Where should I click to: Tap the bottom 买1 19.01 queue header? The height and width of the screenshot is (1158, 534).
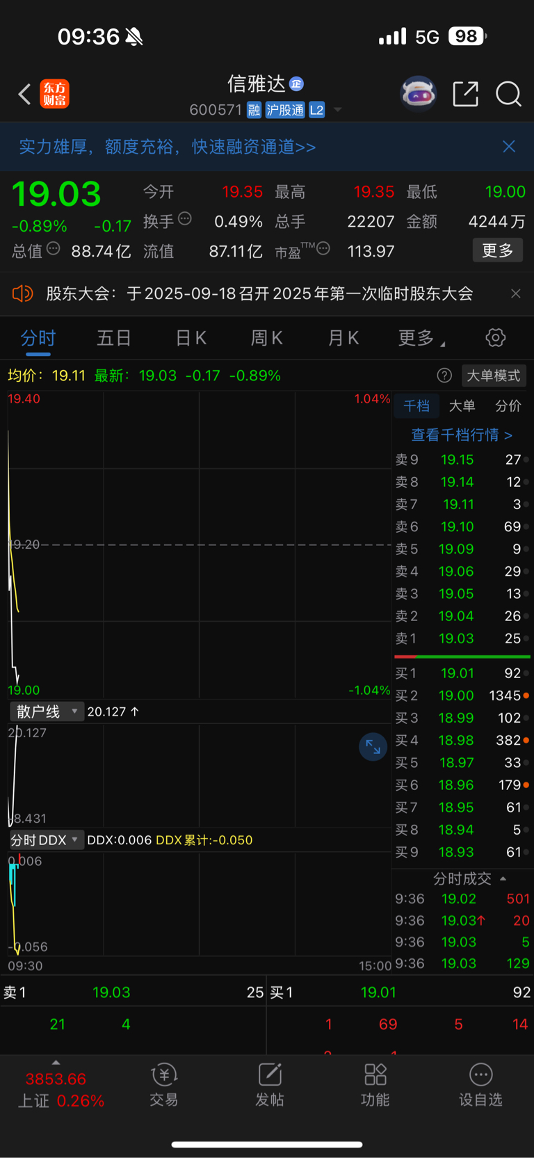[400, 992]
